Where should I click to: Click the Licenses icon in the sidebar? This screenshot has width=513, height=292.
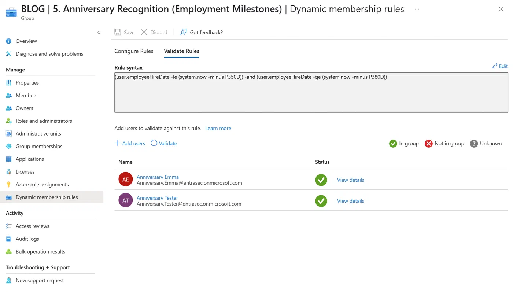[9, 172]
